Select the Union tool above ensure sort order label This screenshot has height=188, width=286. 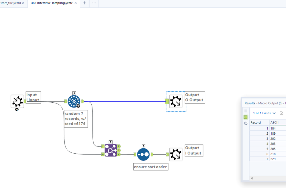[x=143, y=154]
